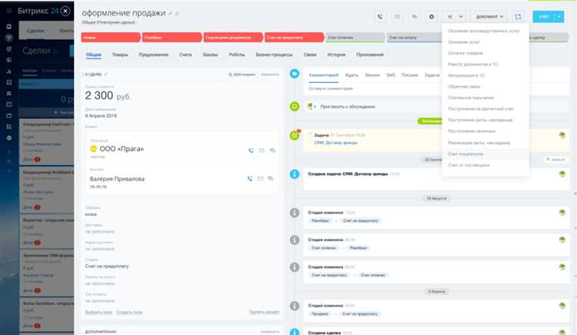577x335 pixels.
Task: Click the phone call icon in the top toolbar
Action: (380, 17)
